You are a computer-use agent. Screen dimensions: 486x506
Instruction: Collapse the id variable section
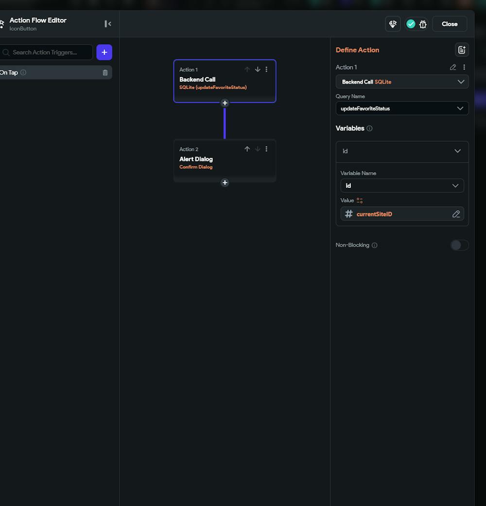pyautogui.click(x=457, y=151)
